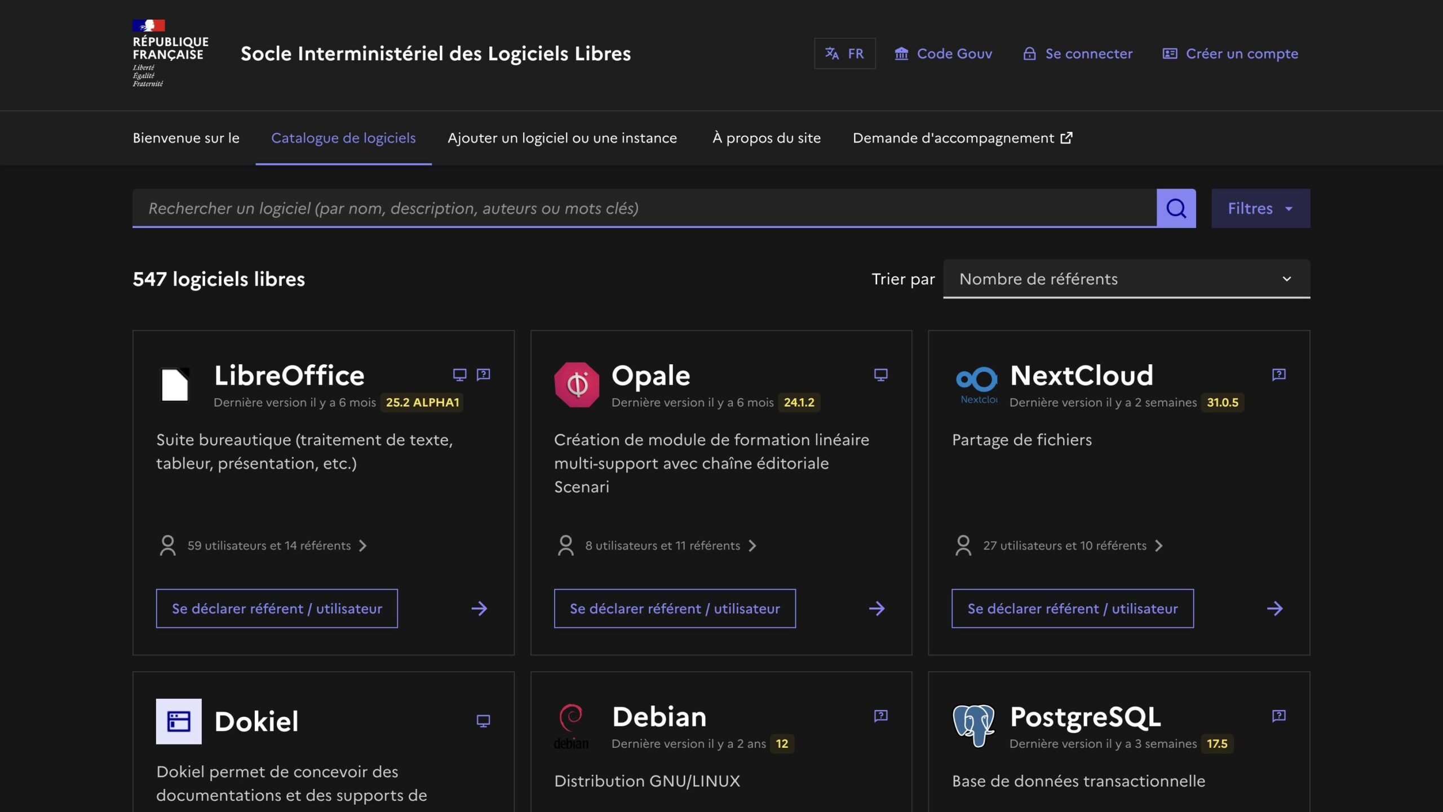Open Opale details via arrow icon
Viewport: 1443px width, 812px height.
(x=877, y=608)
